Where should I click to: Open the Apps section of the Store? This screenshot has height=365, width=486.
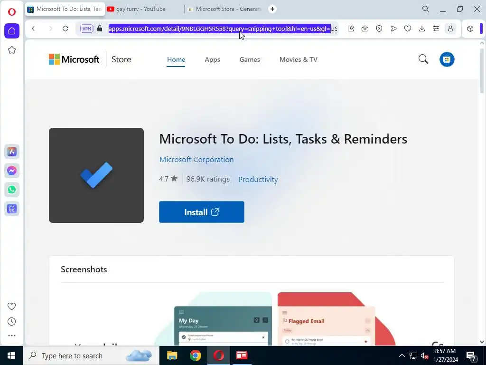212,59
